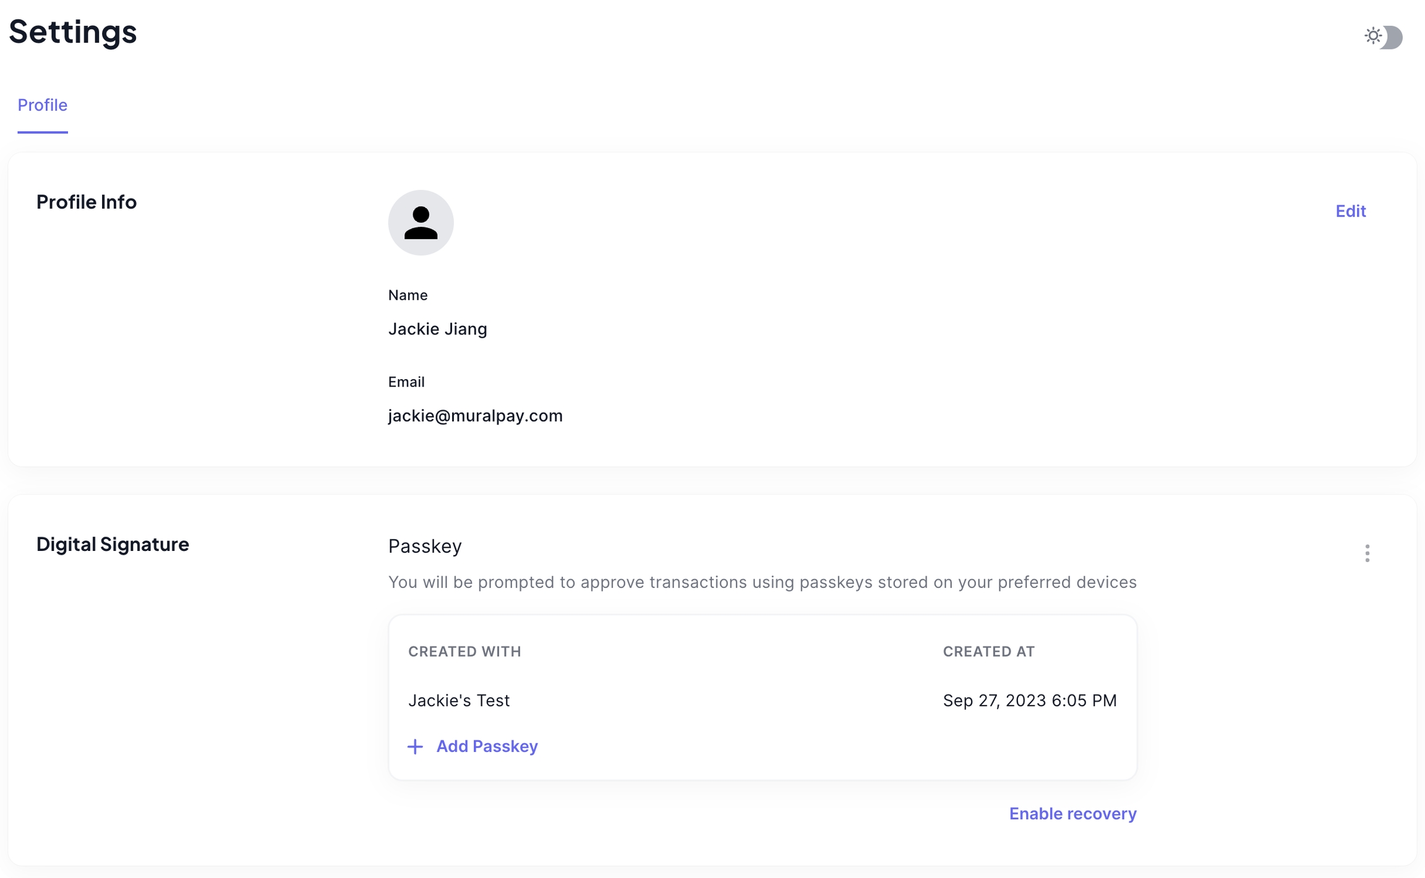
Task: Click the plus icon beside Add Passkey
Action: (x=415, y=746)
